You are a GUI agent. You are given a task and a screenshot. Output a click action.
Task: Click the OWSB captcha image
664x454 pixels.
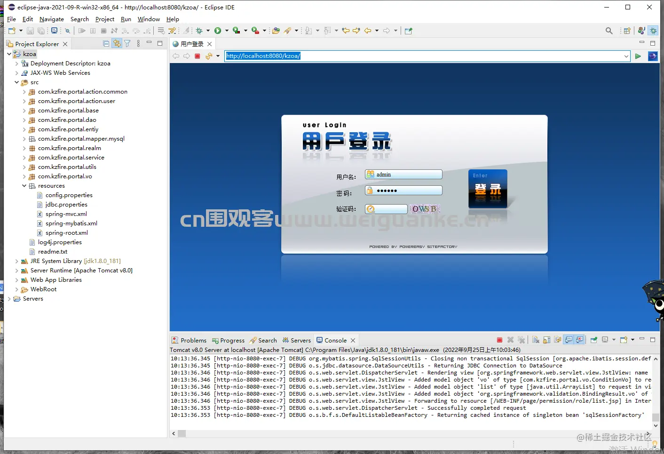425,209
